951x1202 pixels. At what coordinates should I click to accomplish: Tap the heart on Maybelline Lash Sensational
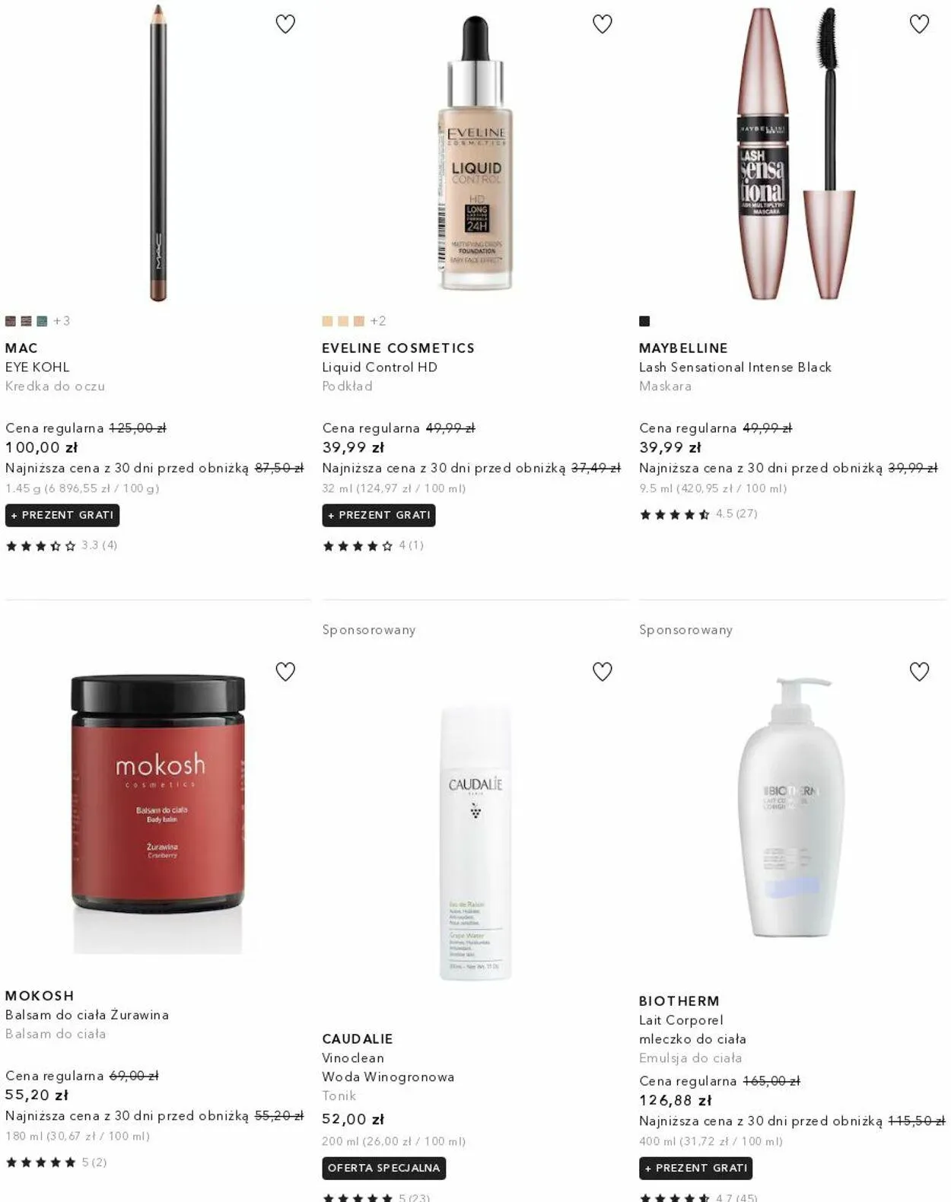(x=920, y=24)
